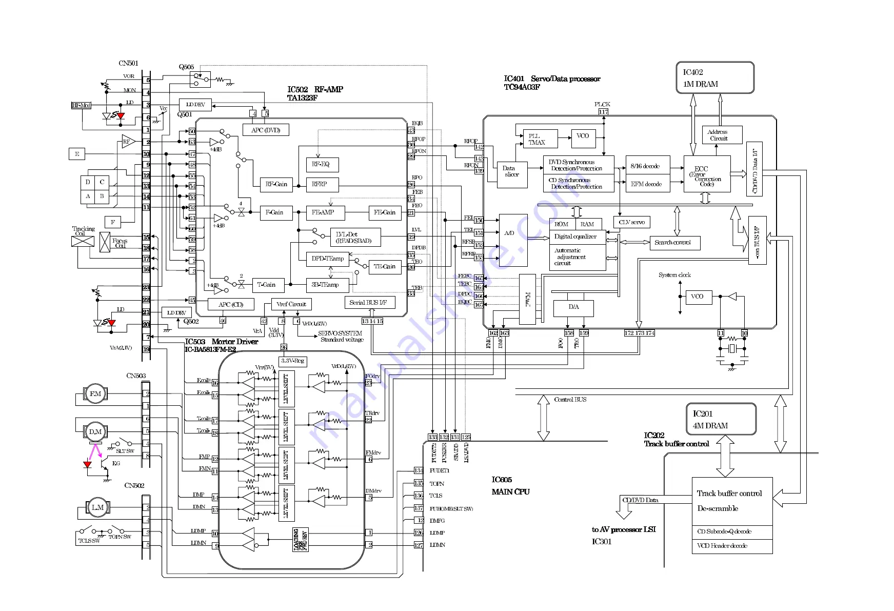The image size is (894, 611).
Task: Click the EG phototransistor symbol
Action: coord(105,464)
